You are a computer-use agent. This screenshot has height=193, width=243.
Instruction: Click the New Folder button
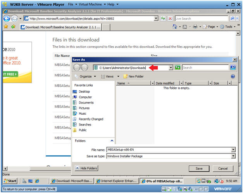point(134,76)
